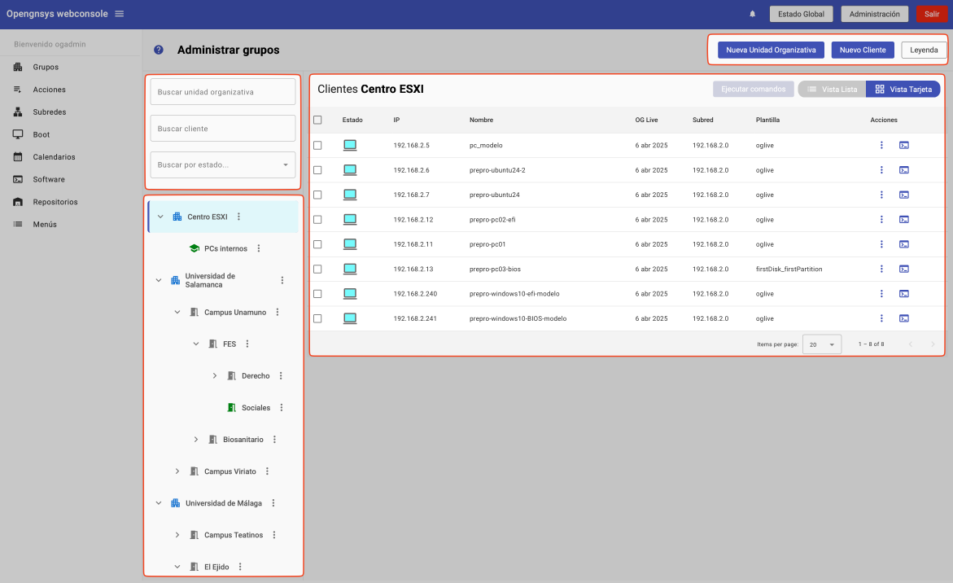
Task: Go to Repositorios in the sidebar
Action: tap(55, 202)
